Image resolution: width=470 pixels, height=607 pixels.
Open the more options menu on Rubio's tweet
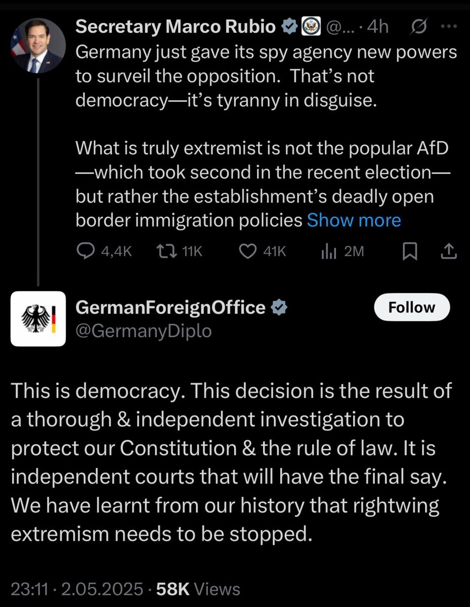[x=449, y=26]
